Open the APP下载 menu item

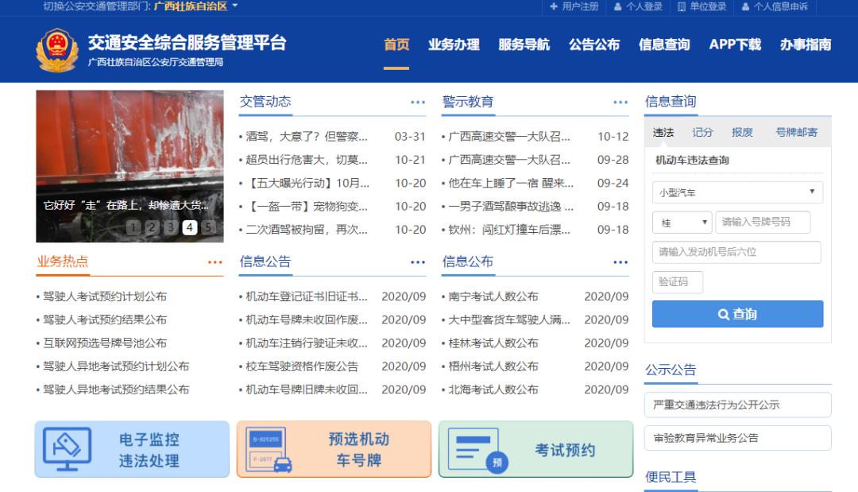[734, 45]
